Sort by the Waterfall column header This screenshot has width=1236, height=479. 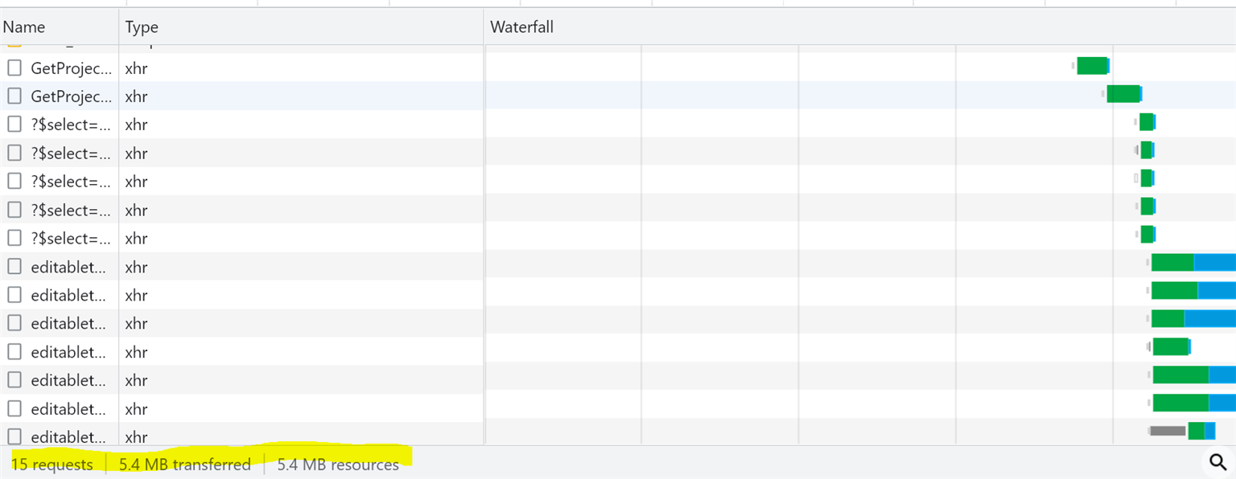(522, 27)
